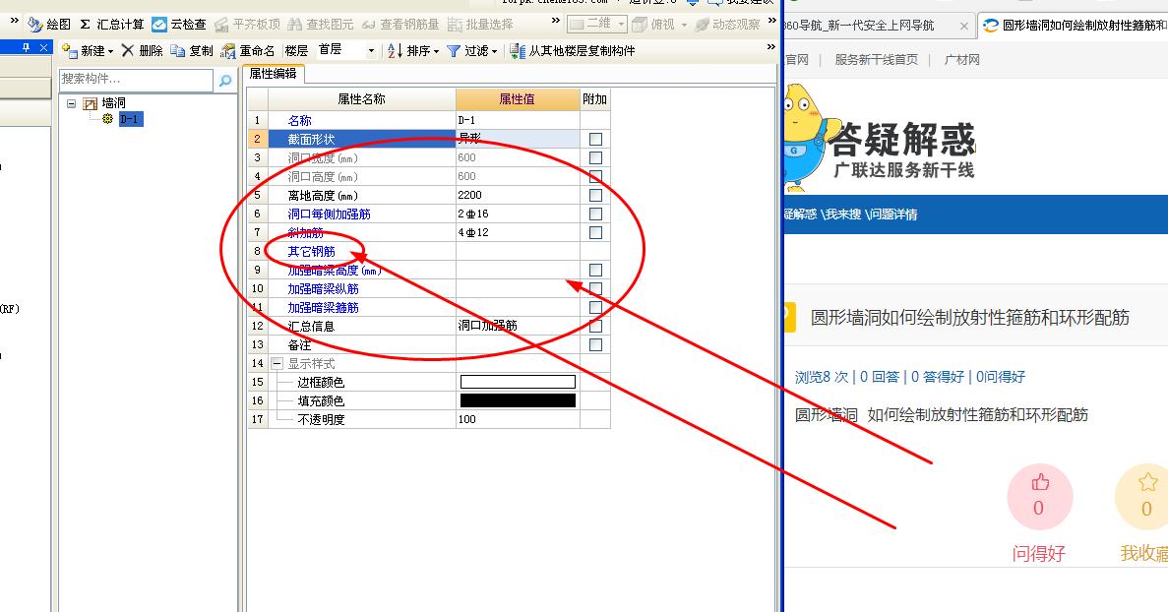Click 新建 to create a new component
The height and width of the screenshot is (612, 1168).
click(84, 50)
